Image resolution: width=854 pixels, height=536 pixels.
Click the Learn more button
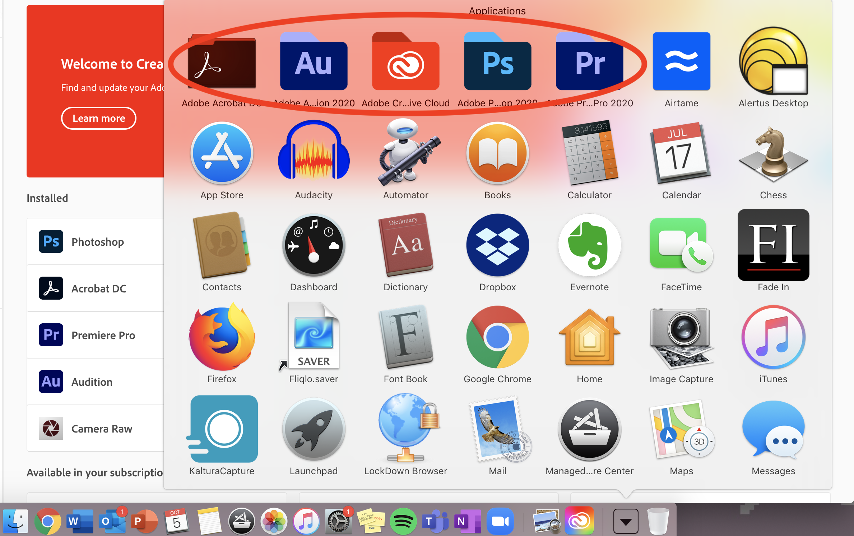[99, 118]
